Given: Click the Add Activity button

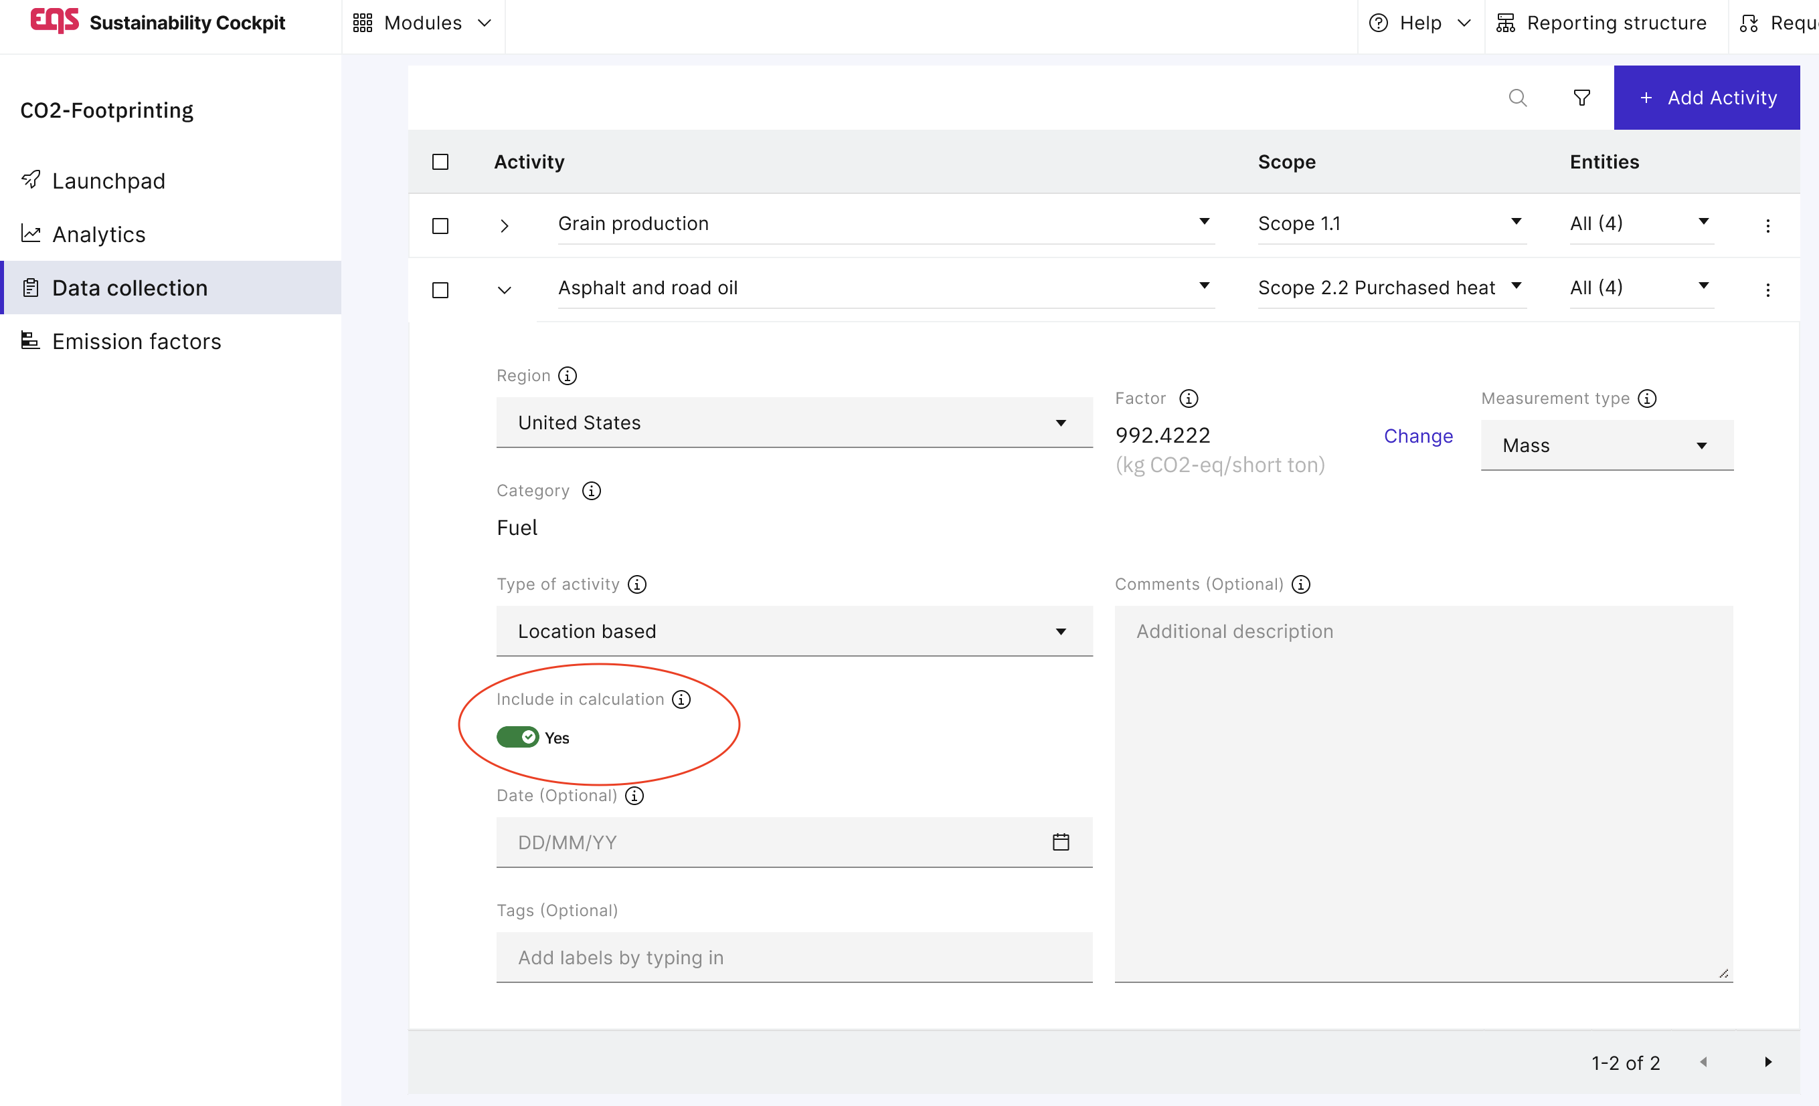Looking at the screenshot, I should coord(1706,98).
